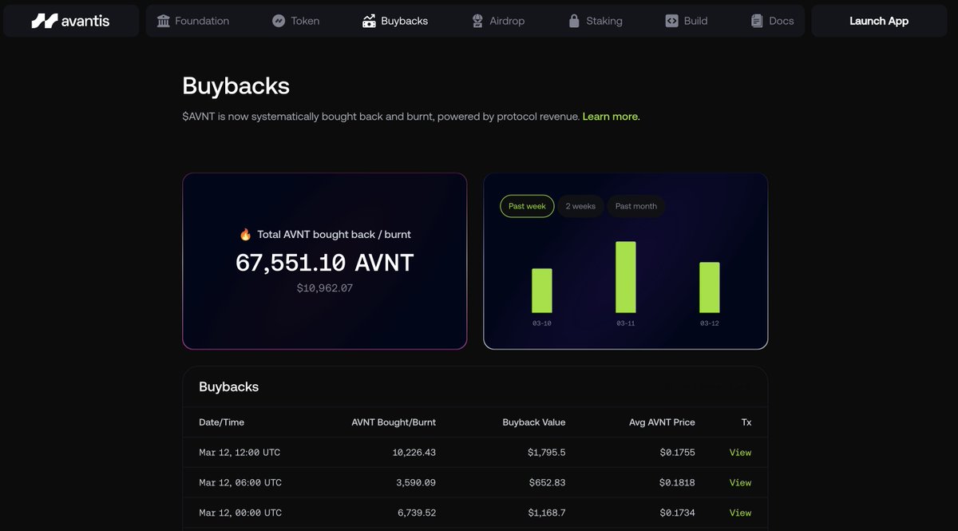Click the Mar 12, 12:00 UTC date cell
Screen dimensions: 958x531
click(239, 453)
